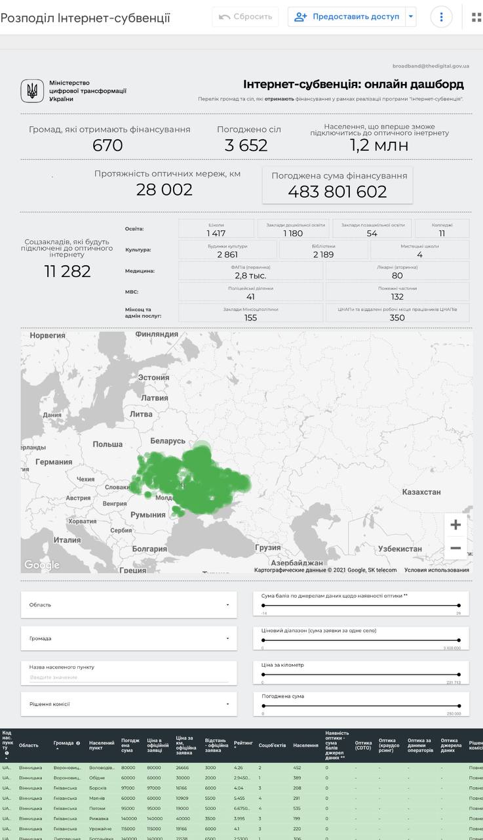Open the Область dropdown filter
The image size is (483, 840).
pyautogui.click(x=129, y=604)
